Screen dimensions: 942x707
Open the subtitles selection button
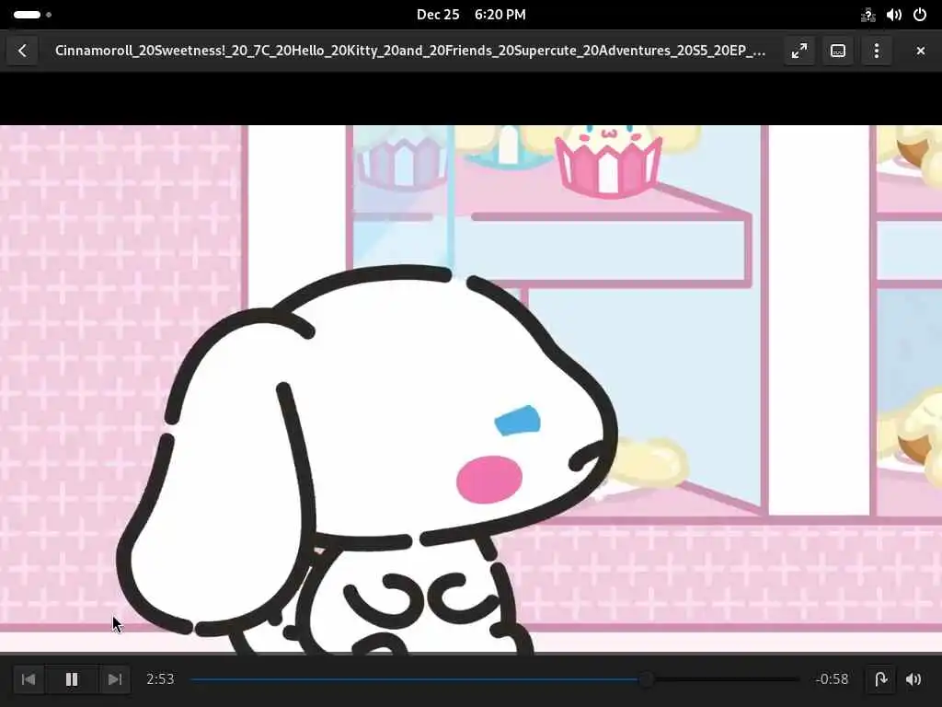837,51
